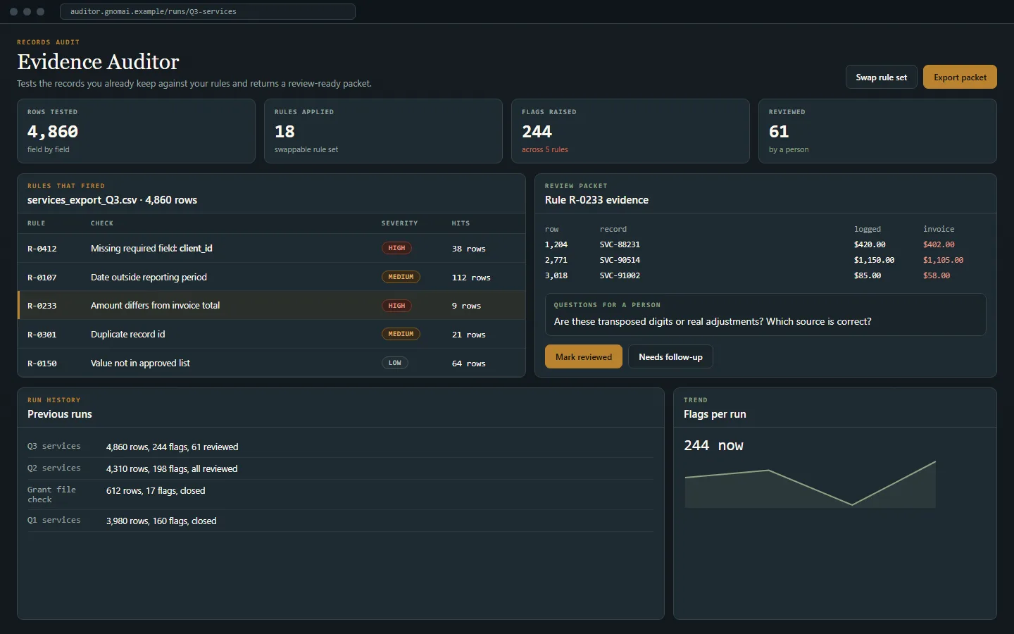Mark rule R-0233 evidence as reviewed
Image resolution: width=1014 pixels, height=634 pixels.
click(584, 356)
